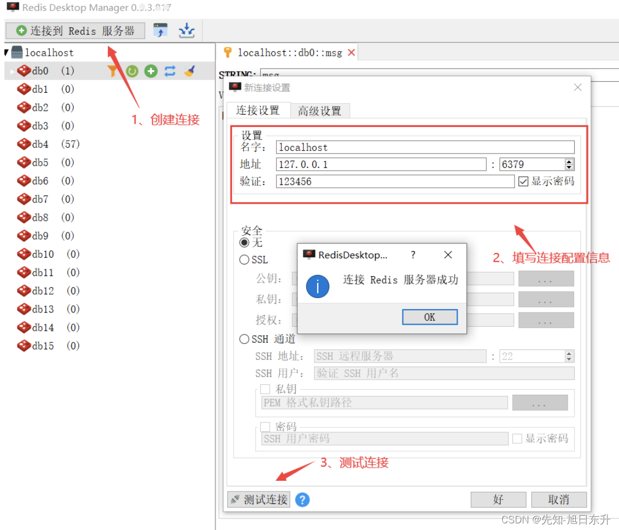Check show password for SSH password
619x530 pixels.
(x=517, y=438)
